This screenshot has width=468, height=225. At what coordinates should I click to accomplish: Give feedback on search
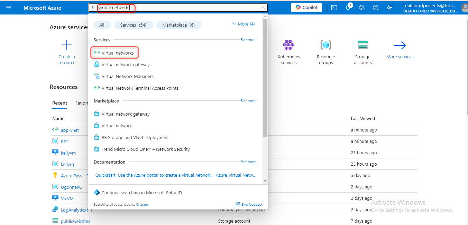pyautogui.click(x=249, y=204)
